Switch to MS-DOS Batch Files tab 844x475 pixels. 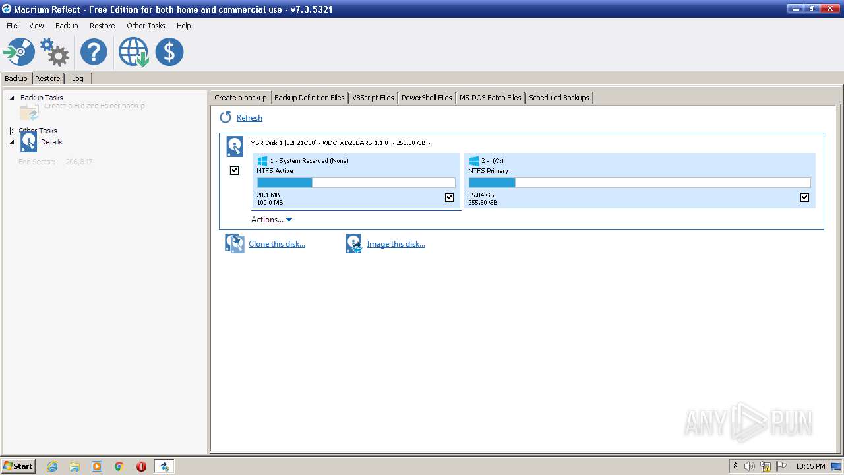[x=491, y=98]
